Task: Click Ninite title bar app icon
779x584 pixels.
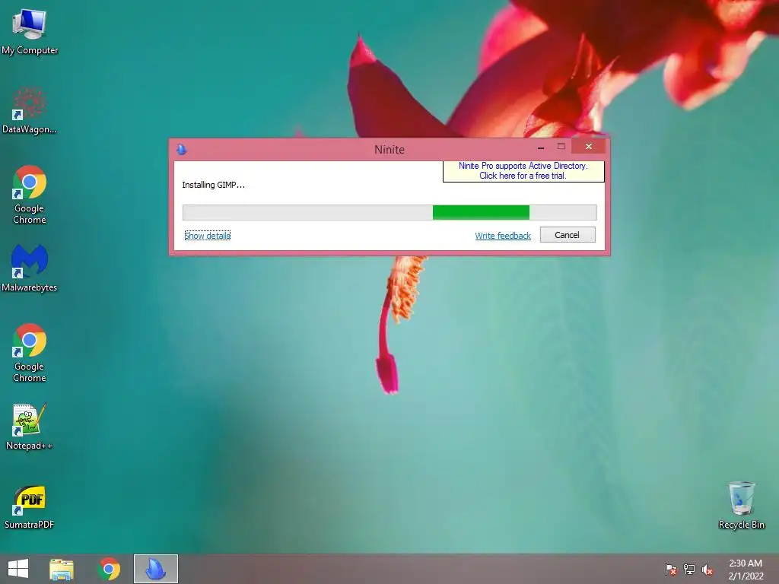Action: [x=181, y=149]
